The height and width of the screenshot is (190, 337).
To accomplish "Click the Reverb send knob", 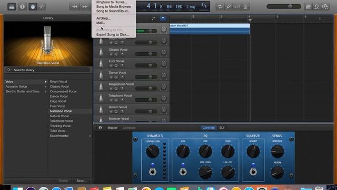I will [x=277, y=173].
